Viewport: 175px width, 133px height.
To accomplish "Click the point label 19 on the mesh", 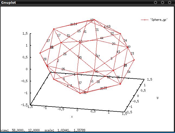I will pyautogui.click(x=109, y=26).
